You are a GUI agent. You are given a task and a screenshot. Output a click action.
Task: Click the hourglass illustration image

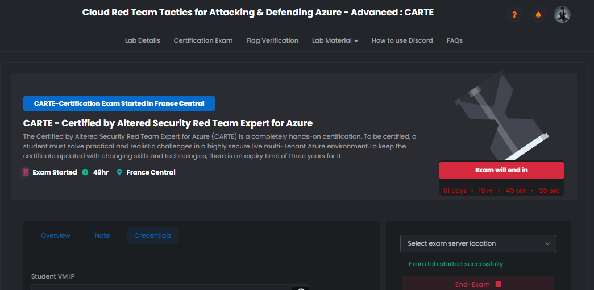[x=501, y=114]
